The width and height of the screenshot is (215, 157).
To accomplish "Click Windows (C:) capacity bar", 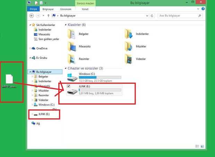I will coord(100,78).
